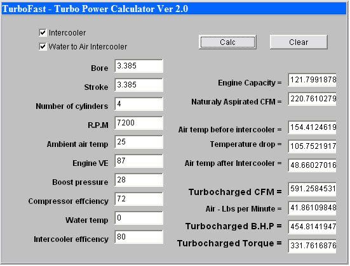Click the 'Turbocharged CFM =' label
Viewport: 350px width, 266px height.
click(x=235, y=192)
